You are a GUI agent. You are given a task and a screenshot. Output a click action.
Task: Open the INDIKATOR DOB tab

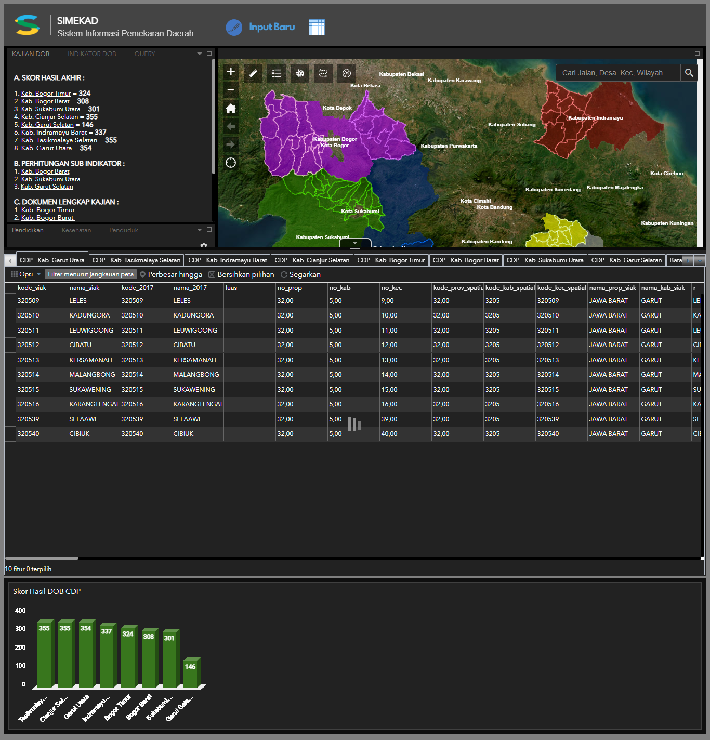point(91,54)
